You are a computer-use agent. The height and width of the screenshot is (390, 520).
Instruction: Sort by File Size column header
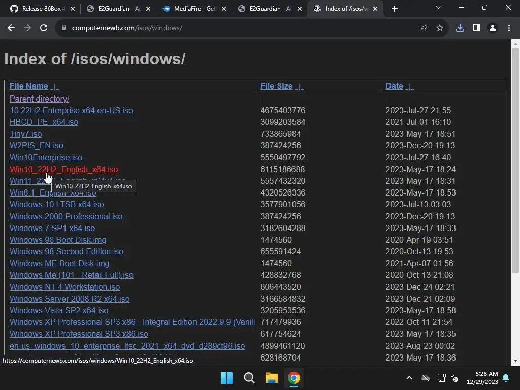(276, 86)
